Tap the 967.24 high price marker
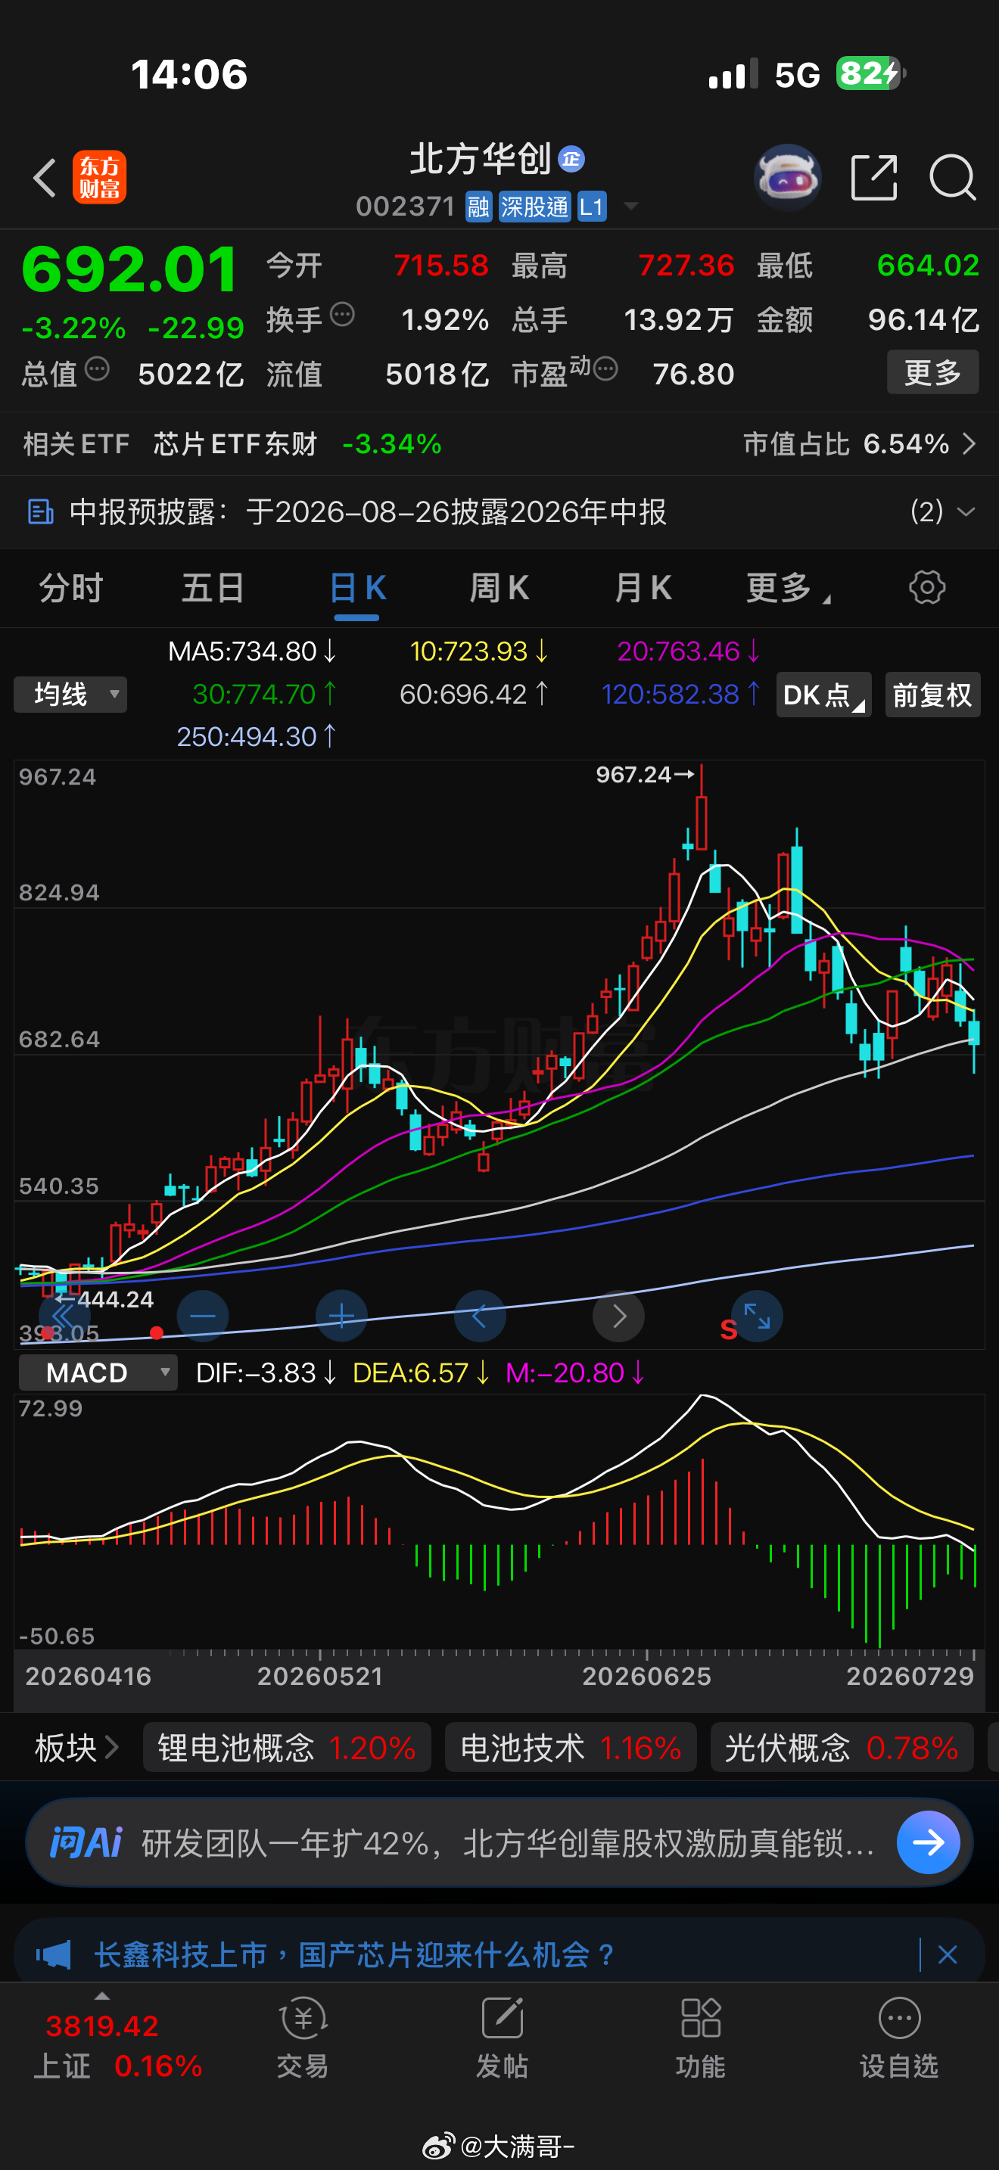Screen dimensions: 999x2170 [x=644, y=774]
